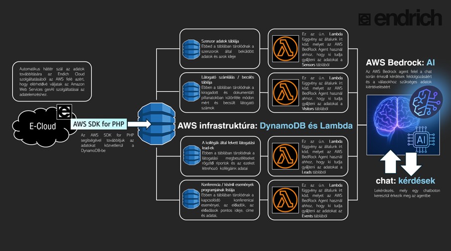Select the Szenzor adatok táblája database icon
The height and width of the screenshot is (251, 451).
click(x=191, y=49)
